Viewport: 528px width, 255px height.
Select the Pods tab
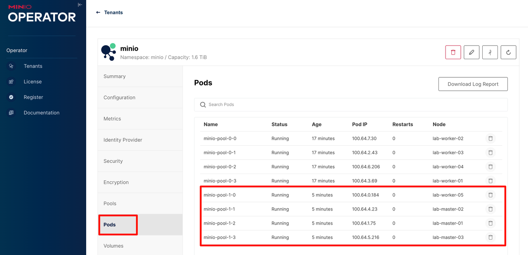tap(140, 225)
